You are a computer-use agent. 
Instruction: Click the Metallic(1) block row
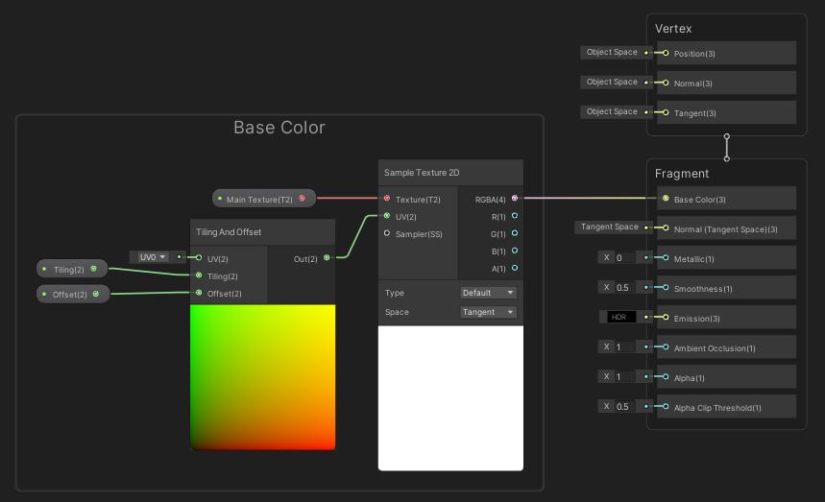pos(726,257)
